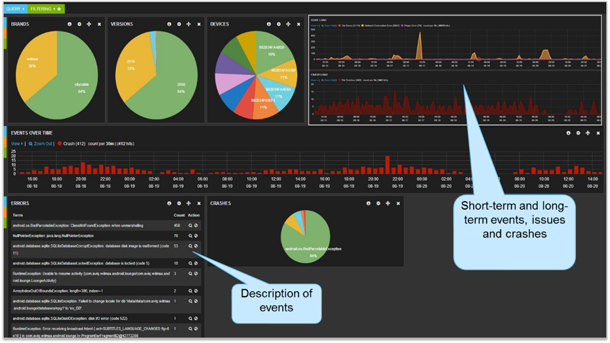Open View dropdown in ISSUE LOAD chart
Image resolution: width=610 pixels, height=343 pixels.
point(314,26)
